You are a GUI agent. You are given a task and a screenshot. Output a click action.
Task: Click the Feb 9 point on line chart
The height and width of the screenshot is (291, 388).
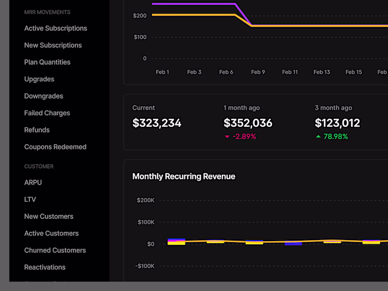point(252,25)
